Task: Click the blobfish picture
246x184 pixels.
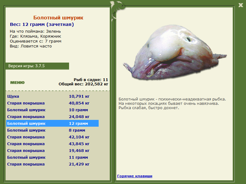Action: [x=175, y=52]
